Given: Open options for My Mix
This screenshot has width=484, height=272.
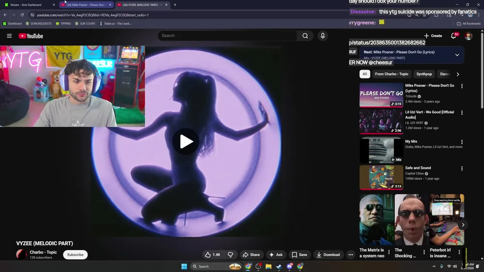Looking at the screenshot, I should [462, 142].
